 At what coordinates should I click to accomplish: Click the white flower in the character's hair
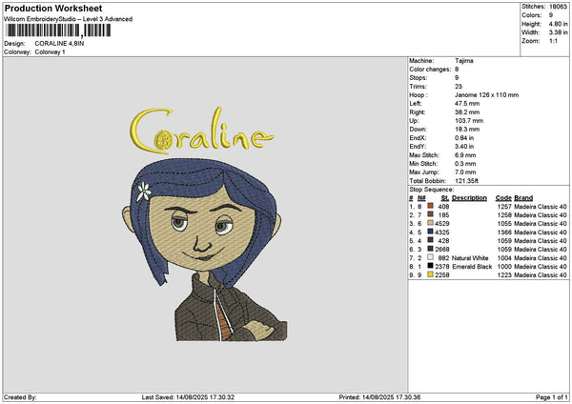click(x=145, y=191)
